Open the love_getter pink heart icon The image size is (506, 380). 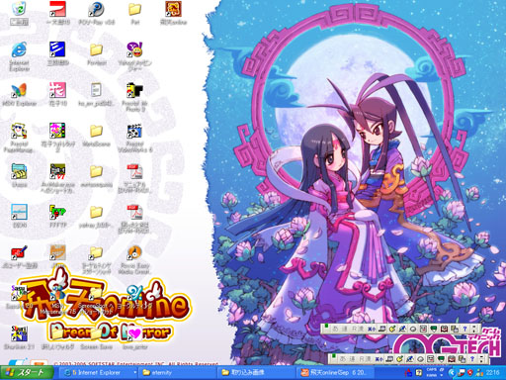point(134,333)
